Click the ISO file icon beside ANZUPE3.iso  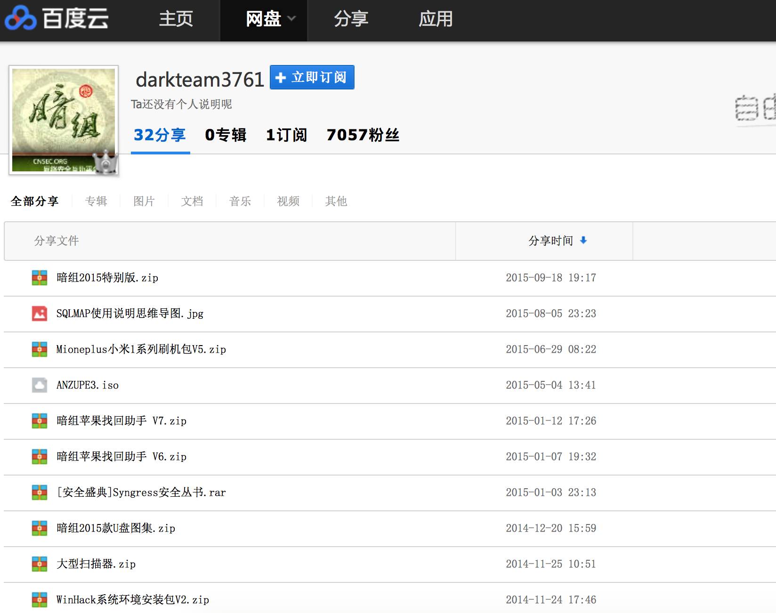click(x=39, y=385)
